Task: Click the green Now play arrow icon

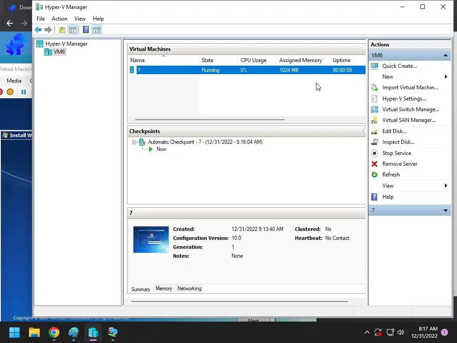Action: pos(151,149)
